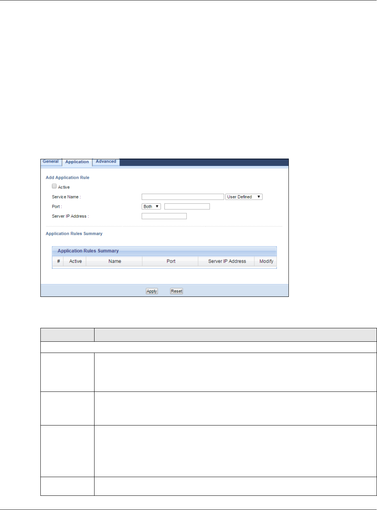Click the Add Application Rule heading
The height and width of the screenshot is (510, 377).
click(68, 178)
